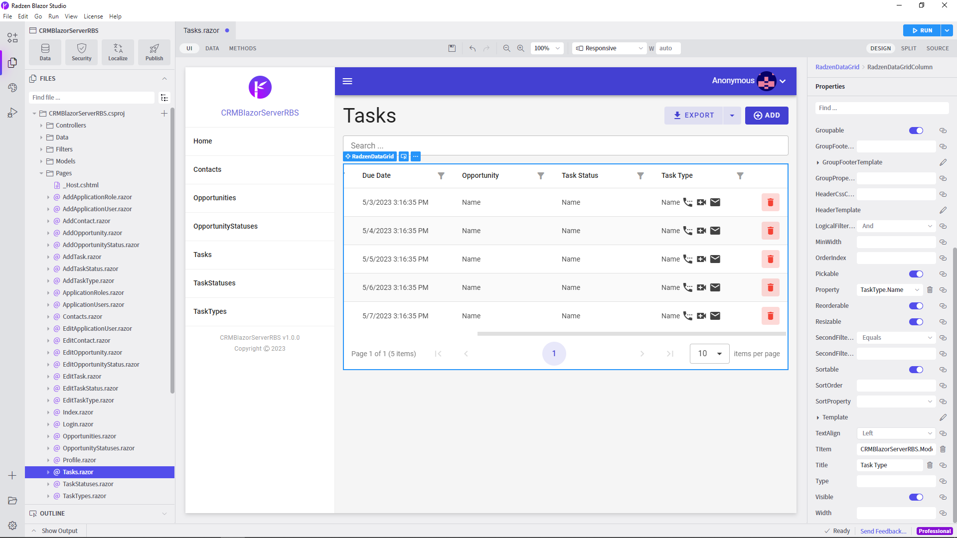Switch to SOURCE view

[938, 48]
